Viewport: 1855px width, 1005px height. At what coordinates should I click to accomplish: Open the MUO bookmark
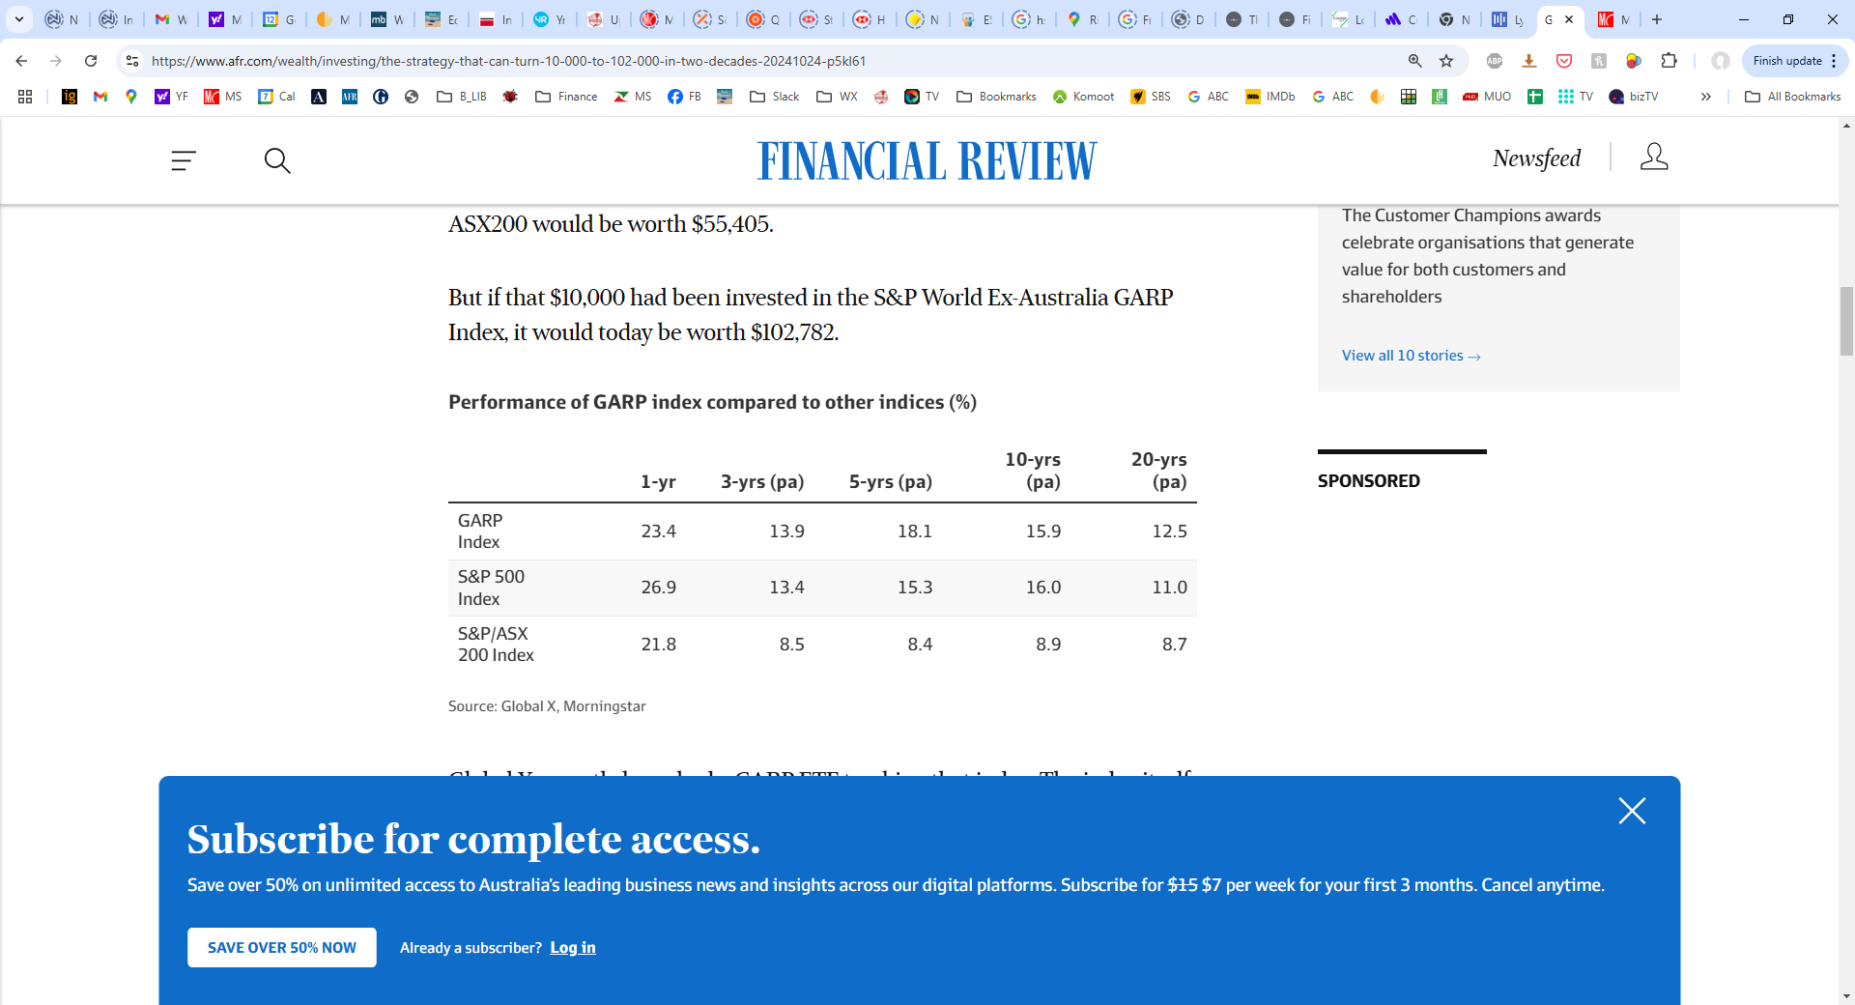coord(1487,97)
